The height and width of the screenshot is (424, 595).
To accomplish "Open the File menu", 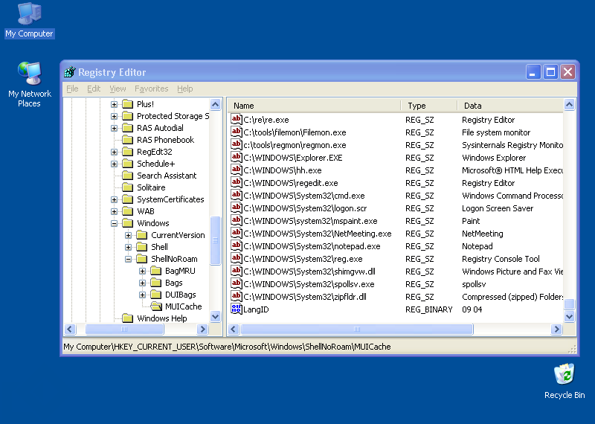I will 72,89.
